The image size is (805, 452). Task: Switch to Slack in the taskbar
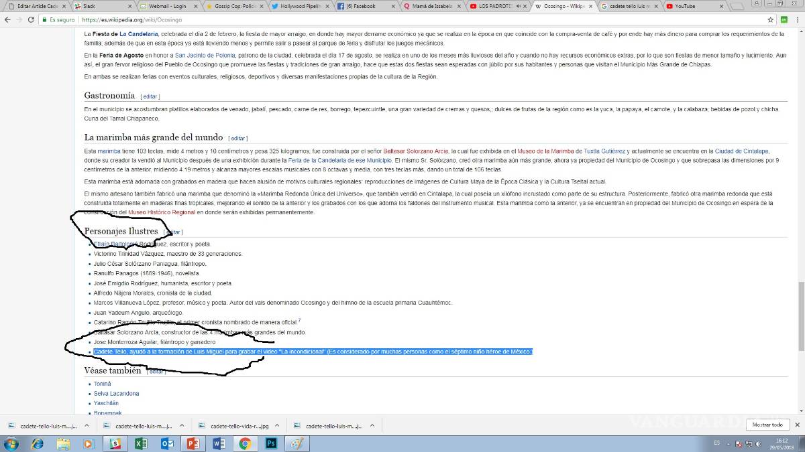[115, 443]
